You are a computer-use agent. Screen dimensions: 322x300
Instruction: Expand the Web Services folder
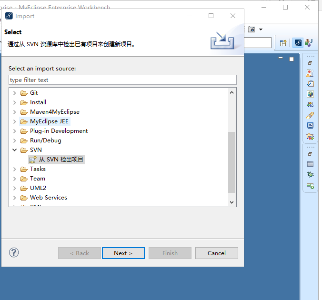point(14,198)
